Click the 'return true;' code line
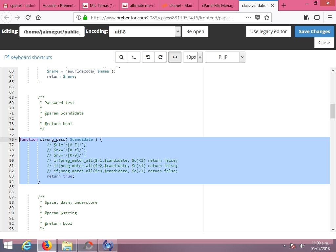Screen dimensions: 336x252 pos(61,176)
